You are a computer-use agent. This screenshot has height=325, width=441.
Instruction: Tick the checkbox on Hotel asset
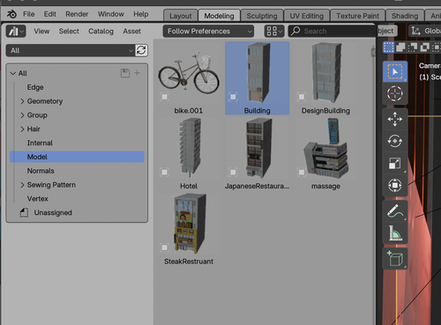tap(165, 172)
